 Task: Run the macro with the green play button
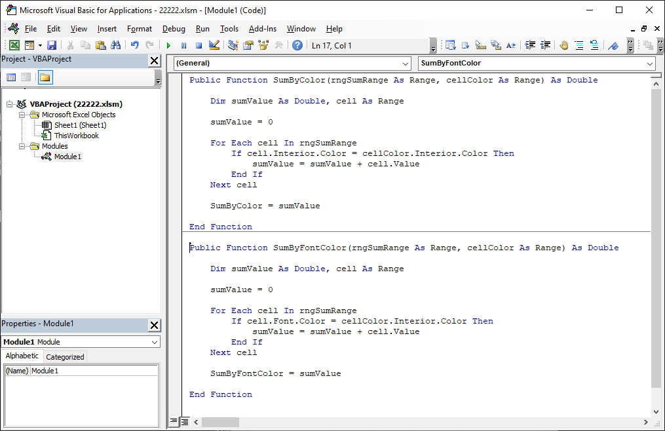(168, 45)
